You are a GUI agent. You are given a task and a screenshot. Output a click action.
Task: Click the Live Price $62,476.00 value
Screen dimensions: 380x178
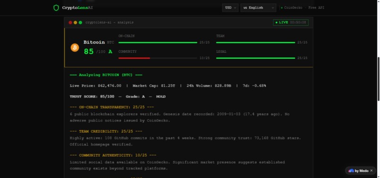click(96, 86)
